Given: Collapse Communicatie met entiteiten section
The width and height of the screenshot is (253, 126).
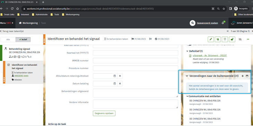Looking at the screenshot, I should (187, 96).
